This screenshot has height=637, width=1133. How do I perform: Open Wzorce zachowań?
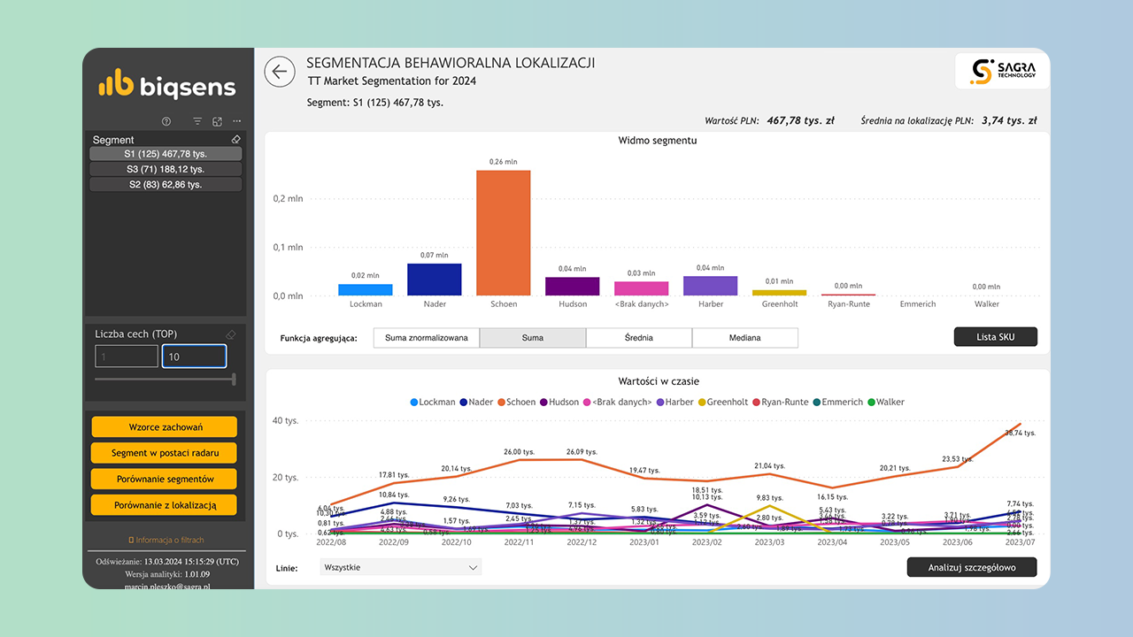(165, 426)
